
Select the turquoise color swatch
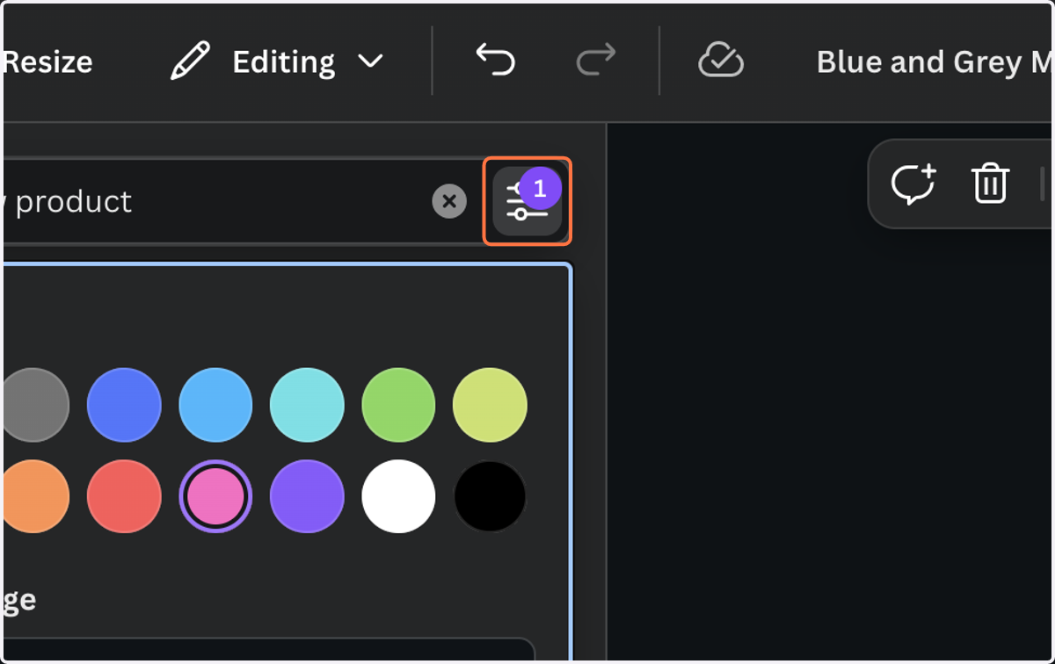307,405
